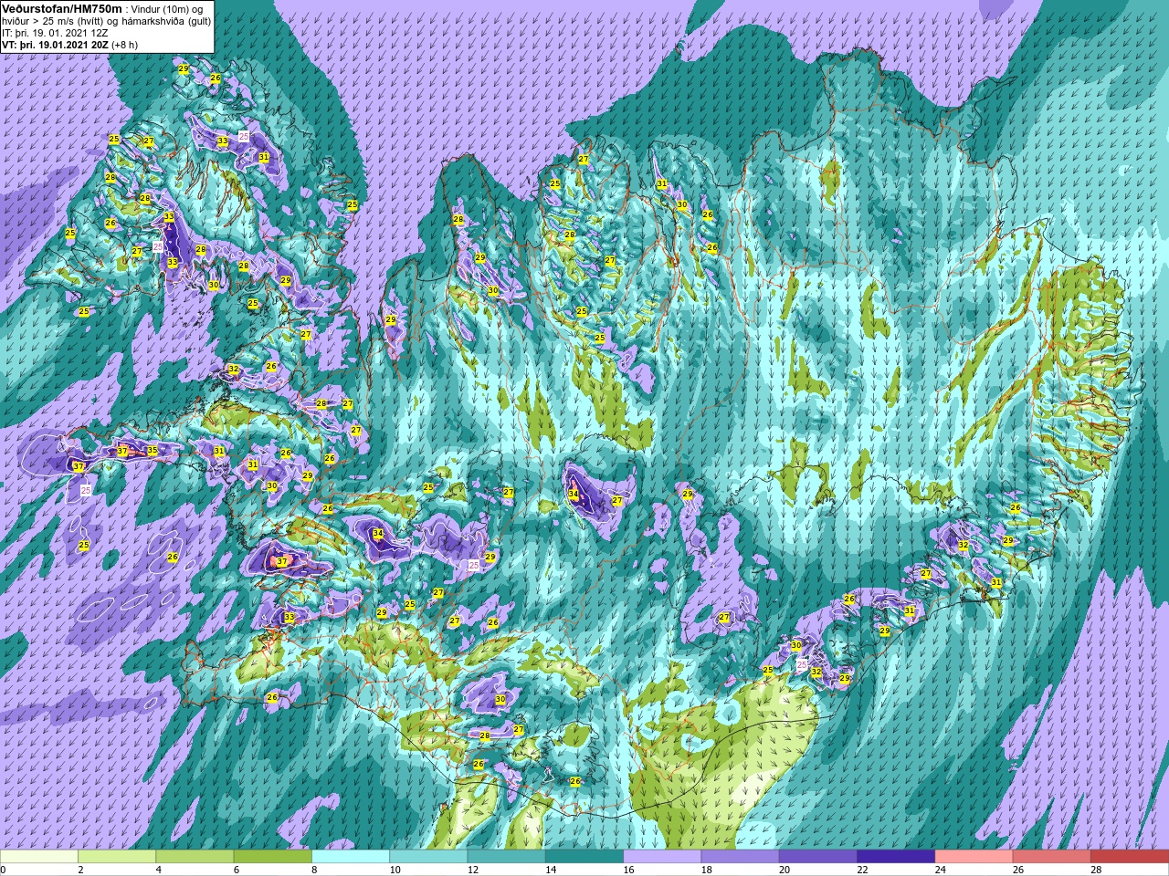Select the red 28+ legend swatch
1169x876 pixels.
[x=1130, y=857]
